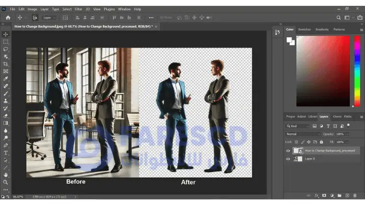
Task: Open the Color panel flyout menu
Action: 362,30
